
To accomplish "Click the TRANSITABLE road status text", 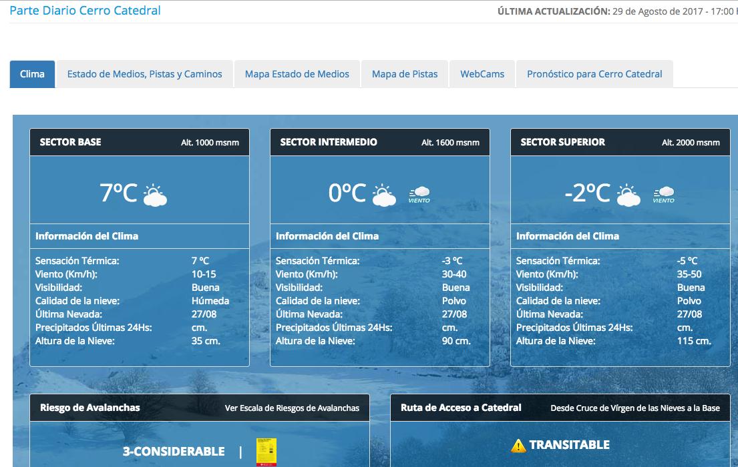I will click(570, 445).
